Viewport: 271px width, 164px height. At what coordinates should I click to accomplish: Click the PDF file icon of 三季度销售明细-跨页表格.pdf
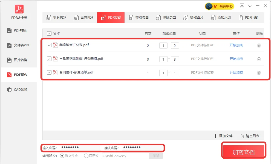coord(55,59)
